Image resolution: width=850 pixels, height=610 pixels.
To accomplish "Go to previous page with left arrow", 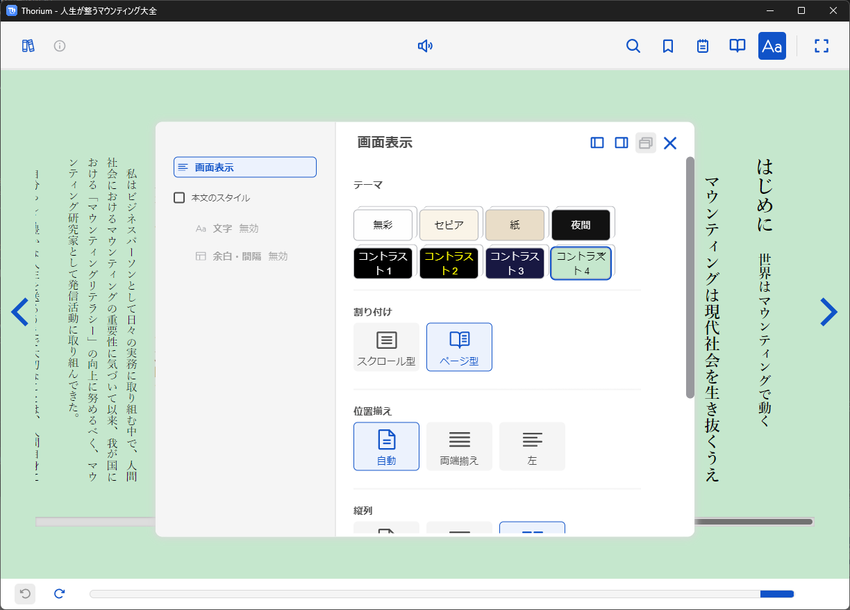I will [x=19, y=312].
